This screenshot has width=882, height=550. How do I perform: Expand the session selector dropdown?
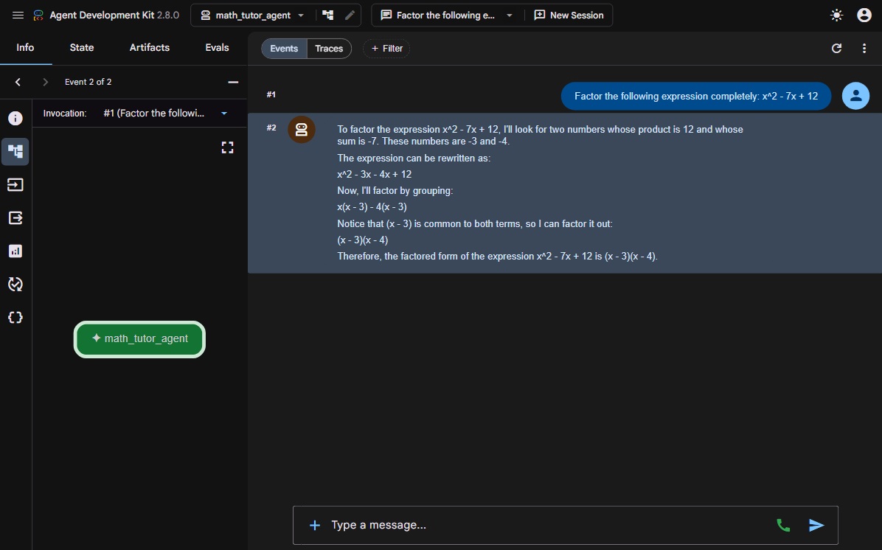447,15
